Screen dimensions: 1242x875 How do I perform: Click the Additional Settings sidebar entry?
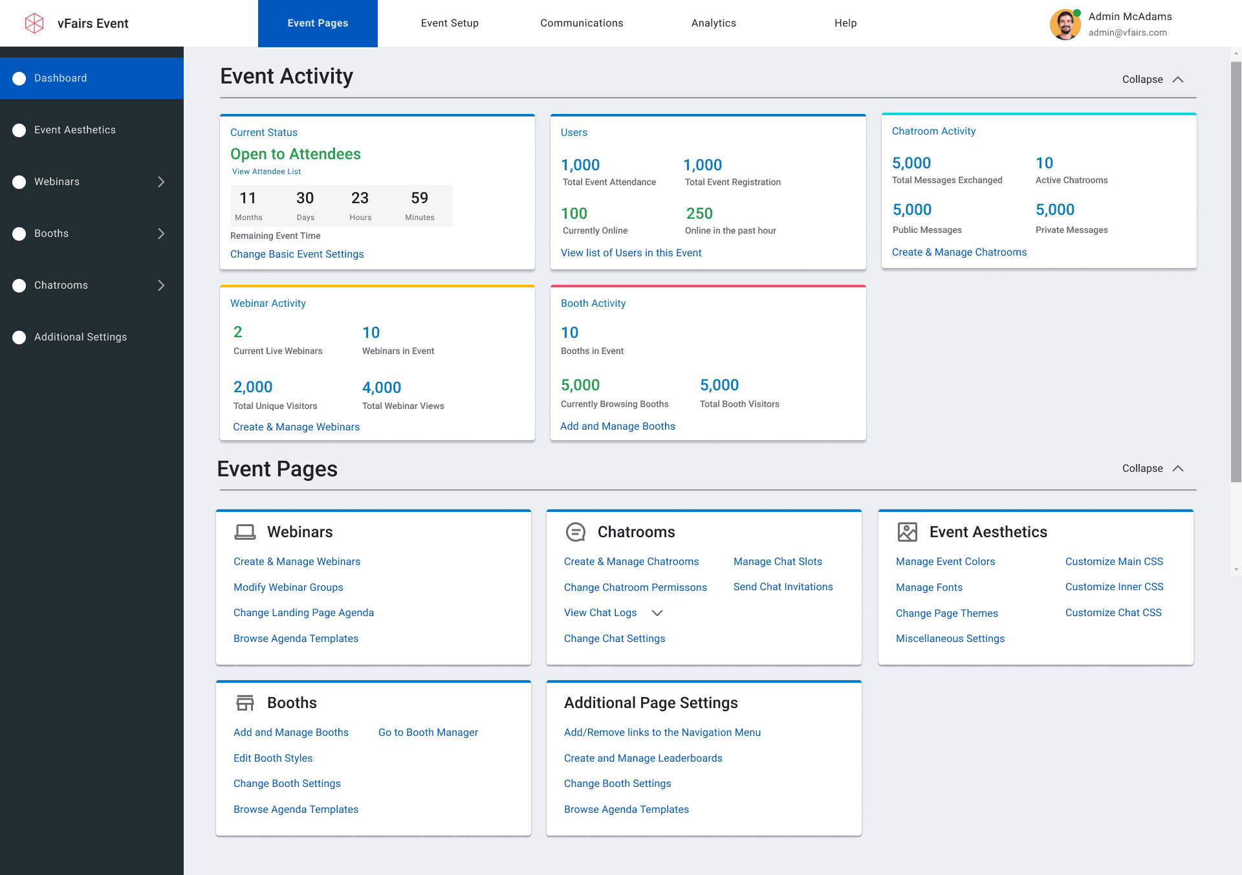(x=80, y=337)
